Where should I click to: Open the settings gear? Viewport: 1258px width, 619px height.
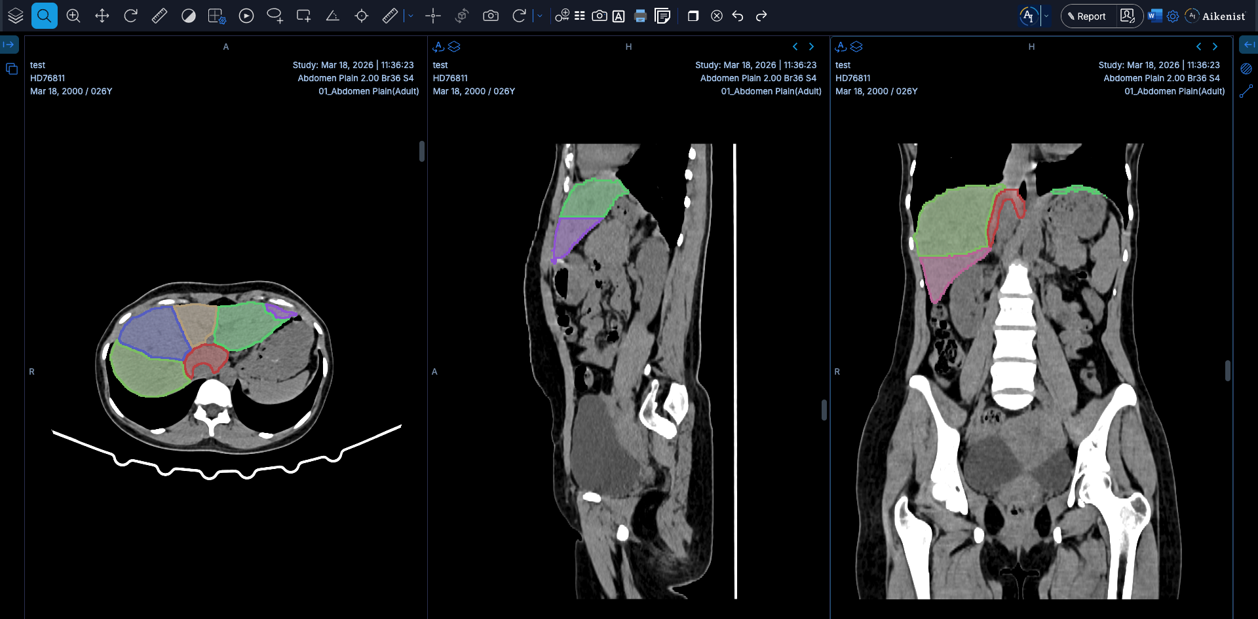tap(1172, 16)
